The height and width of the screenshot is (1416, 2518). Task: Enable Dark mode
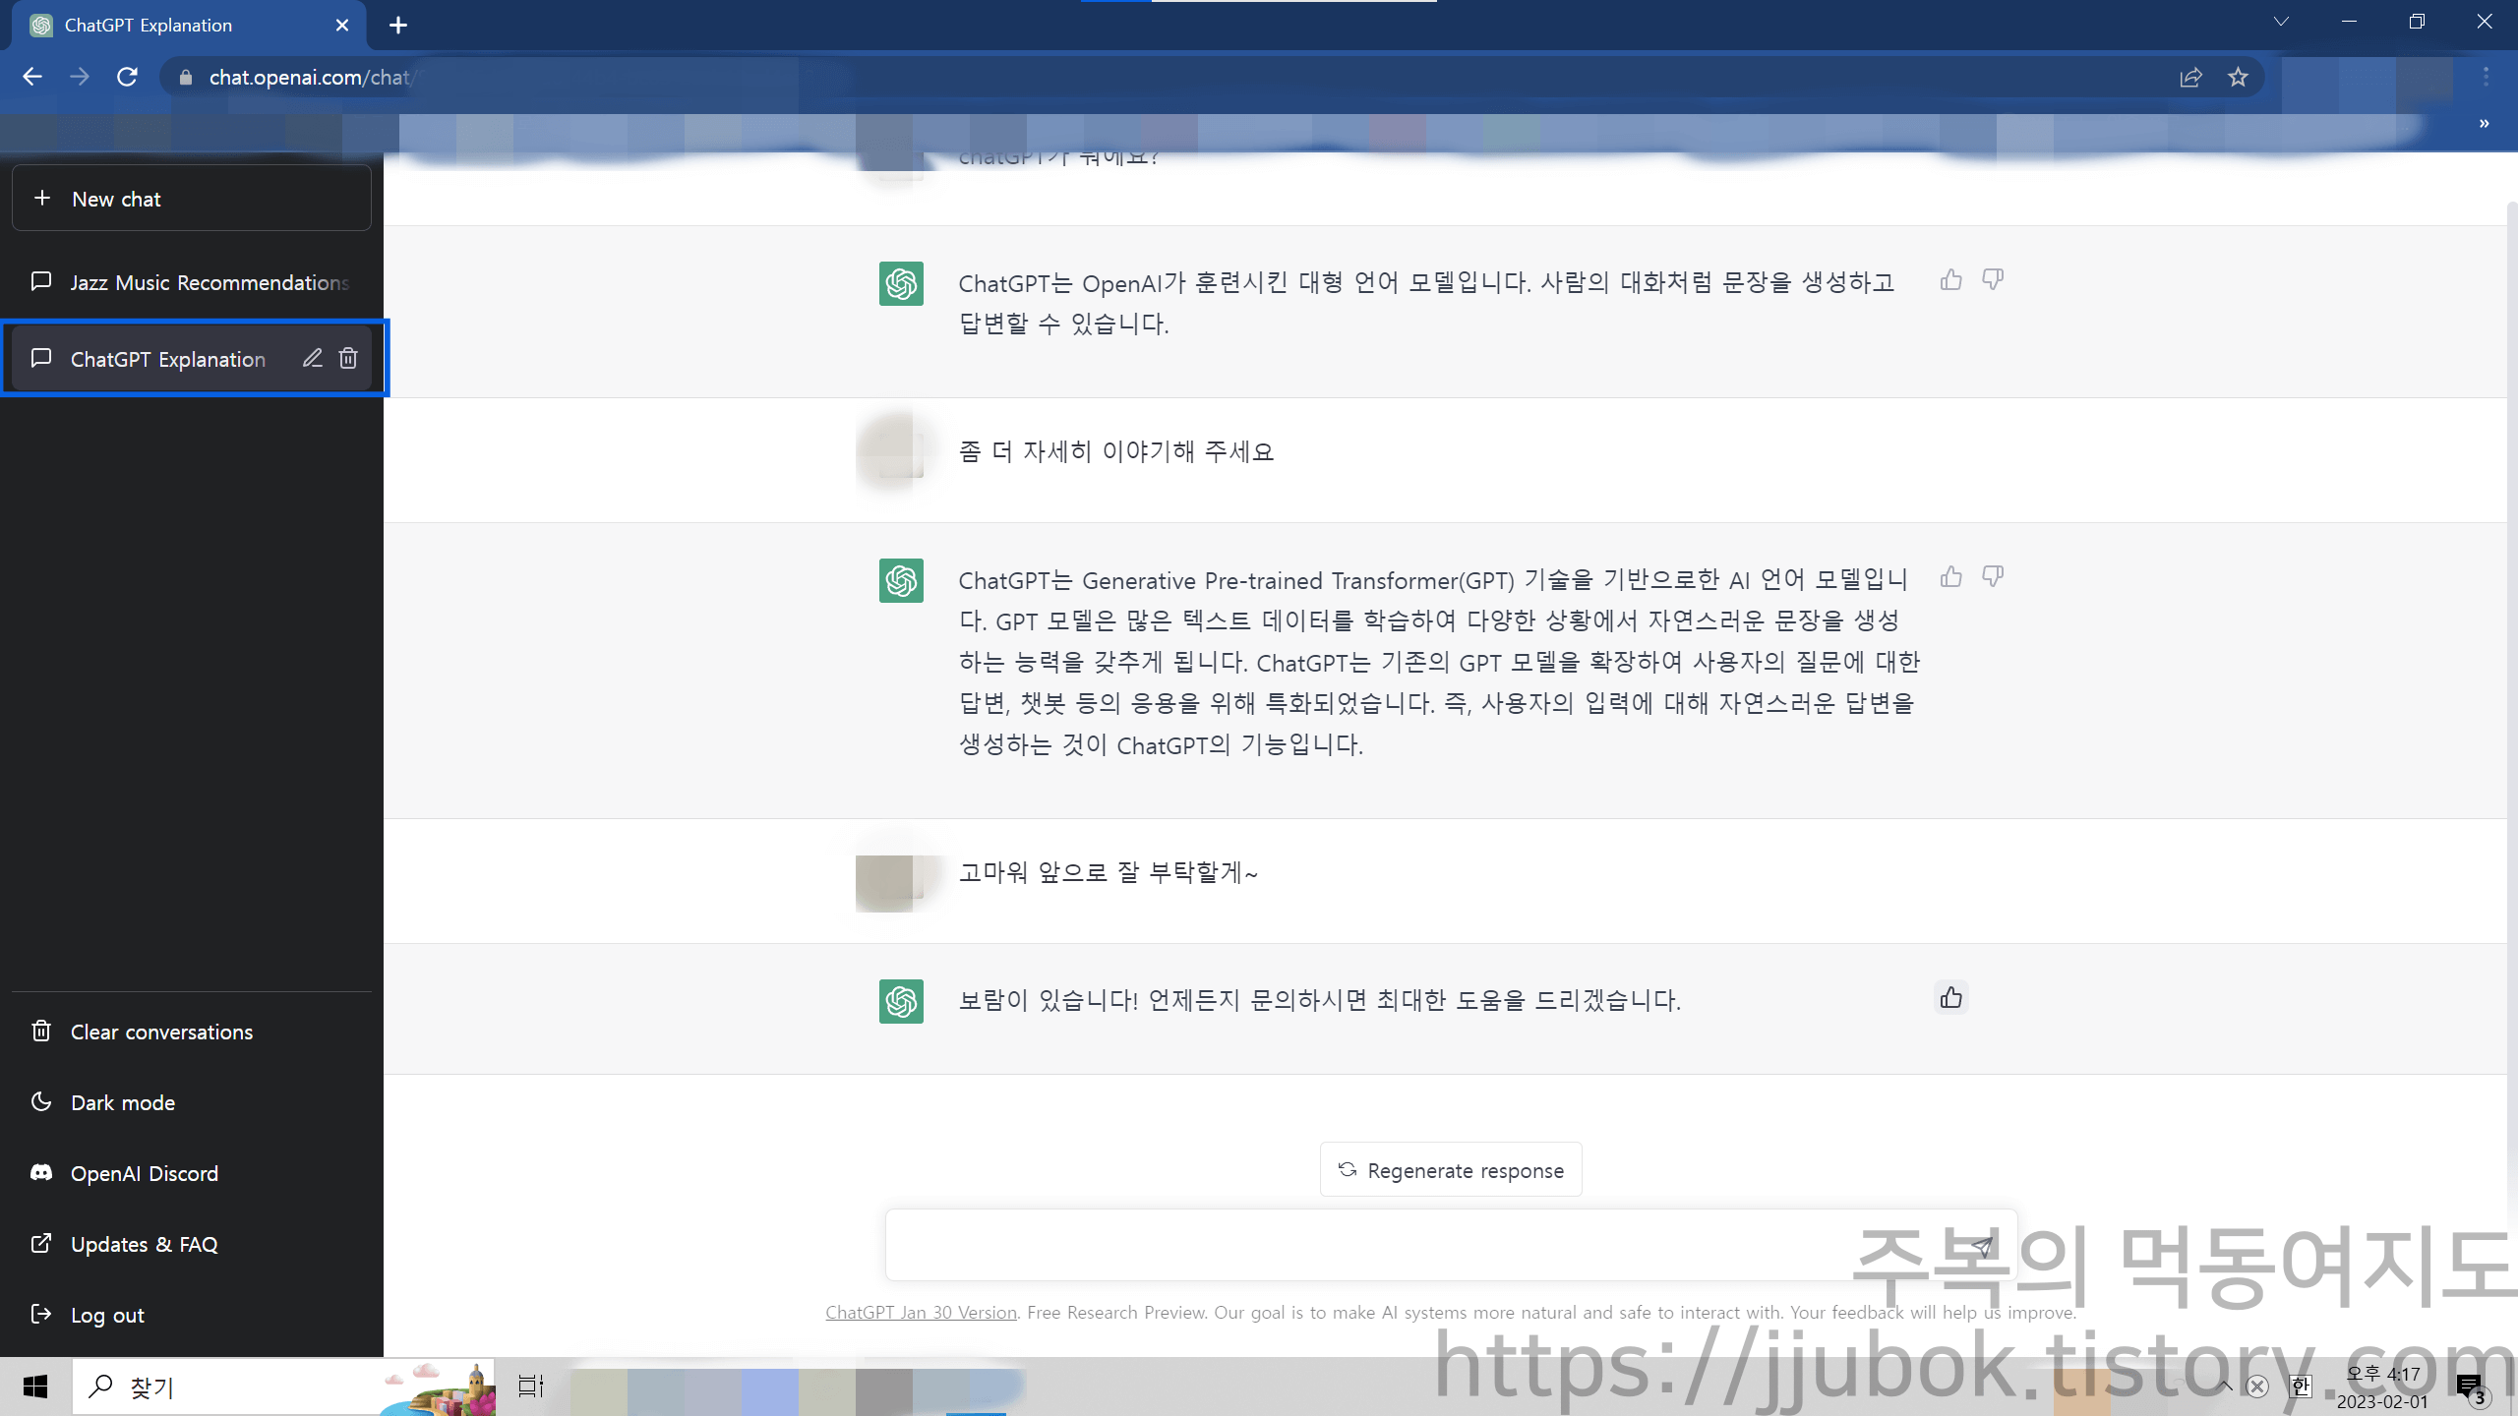pos(122,1102)
